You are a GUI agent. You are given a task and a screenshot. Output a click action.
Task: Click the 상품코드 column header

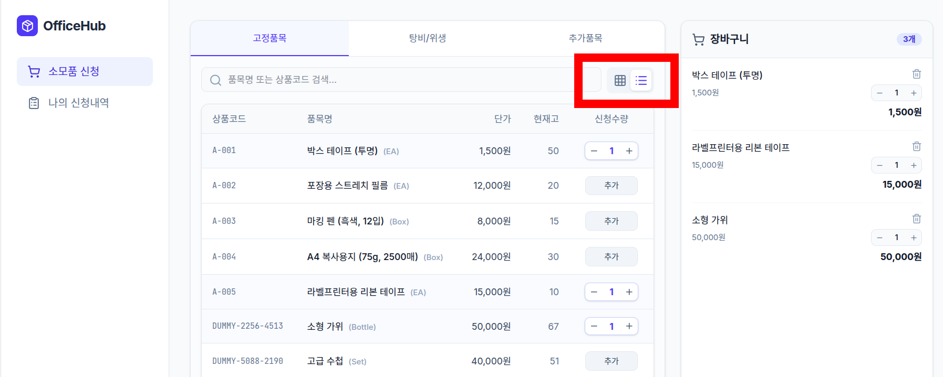click(229, 119)
